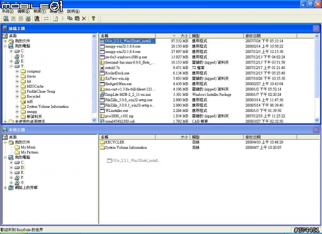Click the red-dot computer toolbar icon
This screenshot has width=322, height=234.
[x=37, y=19]
